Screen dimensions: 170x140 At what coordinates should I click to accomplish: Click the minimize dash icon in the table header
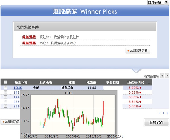[x=149, y=84]
